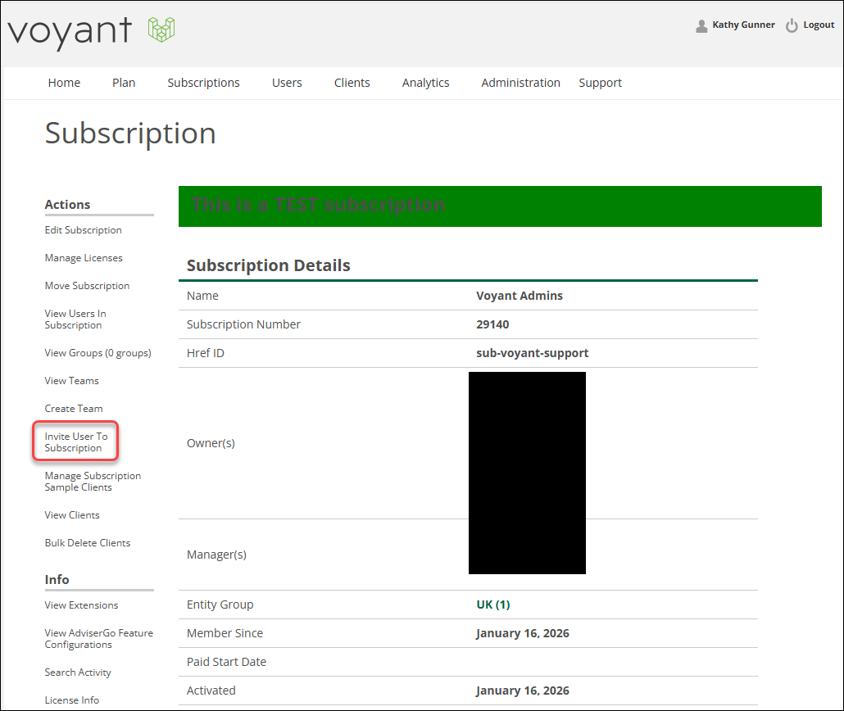Screen dimensions: 844x711
Task: Open View Groups (0 groups)
Action: (x=98, y=353)
